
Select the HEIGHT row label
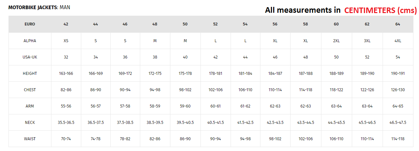(30, 74)
